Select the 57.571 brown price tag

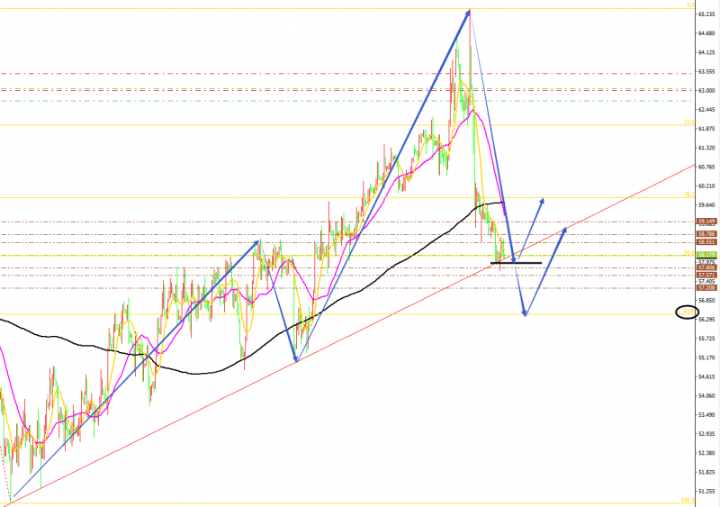pyautogui.click(x=706, y=275)
